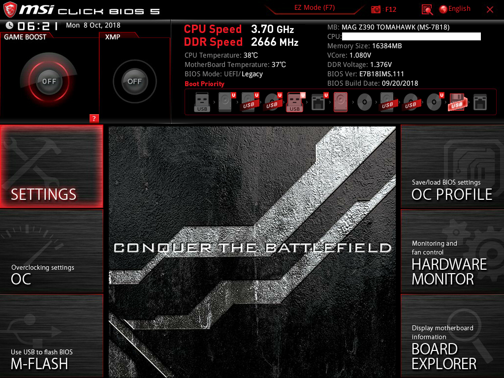Toggle the GAME BOOST dial

tap(49, 81)
